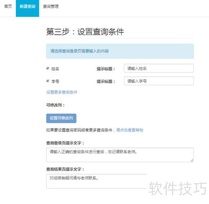Toggle the 学号 checkbox

click(48, 81)
